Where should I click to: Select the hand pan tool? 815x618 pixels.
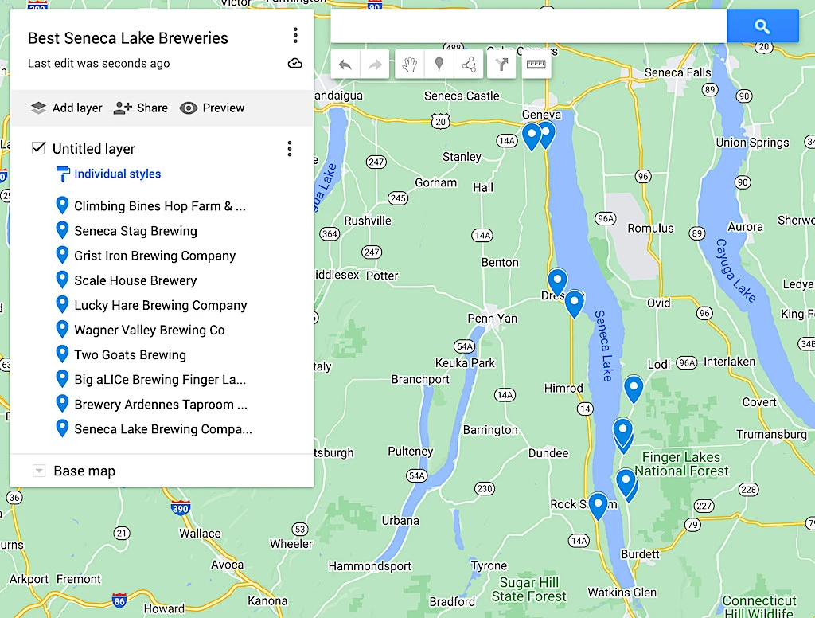pos(410,65)
